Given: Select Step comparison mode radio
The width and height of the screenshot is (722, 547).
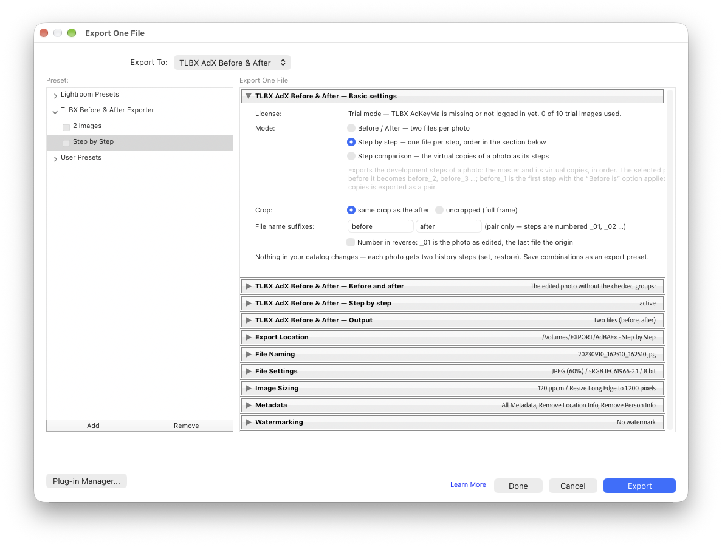Looking at the screenshot, I should pyautogui.click(x=351, y=157).
